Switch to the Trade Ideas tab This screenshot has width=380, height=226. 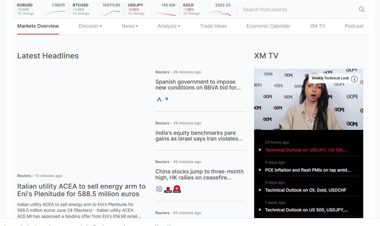click(213, 26)
